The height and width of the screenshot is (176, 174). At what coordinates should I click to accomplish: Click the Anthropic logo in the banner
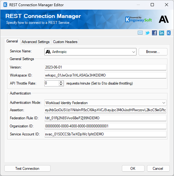click(164, 19)
